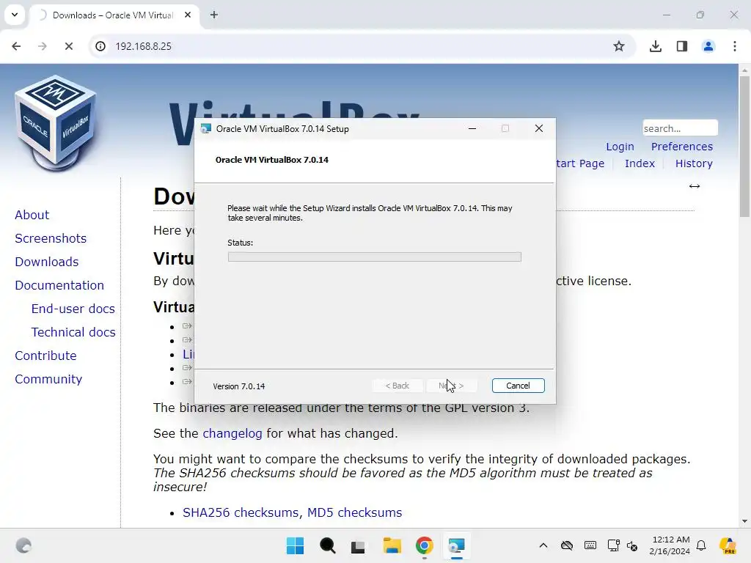Click the browser back arrow

coord(16,46)
